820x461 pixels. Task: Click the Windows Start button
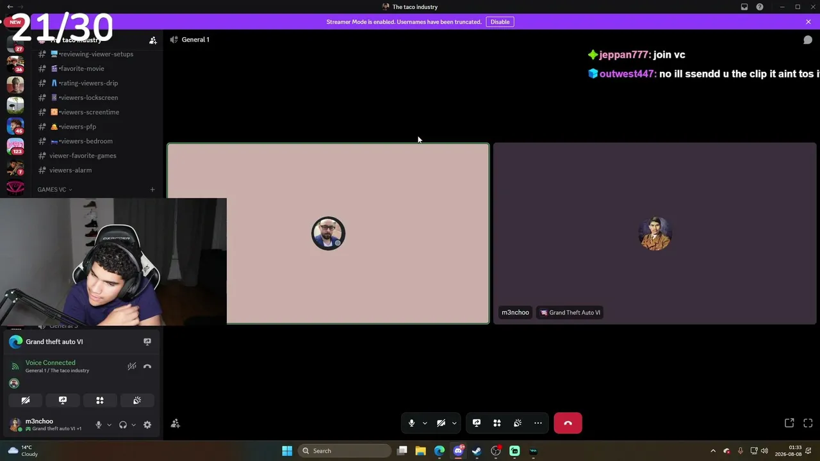click(287, 451)
